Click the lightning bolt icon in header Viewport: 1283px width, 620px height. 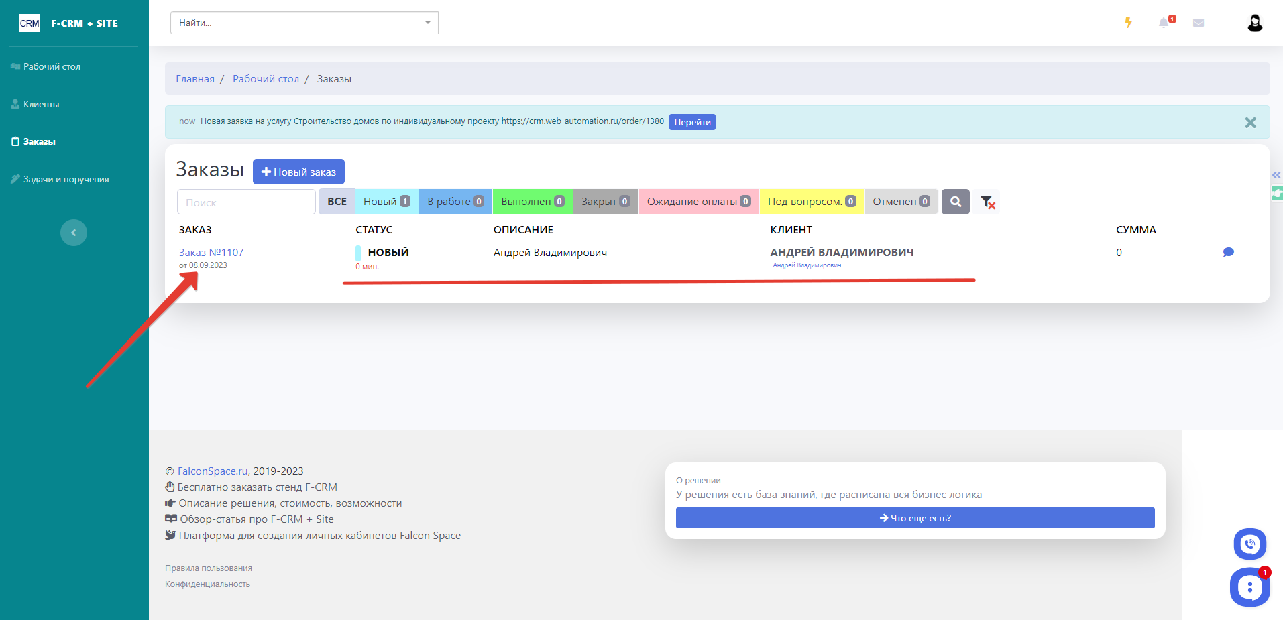pos(1129,23)
